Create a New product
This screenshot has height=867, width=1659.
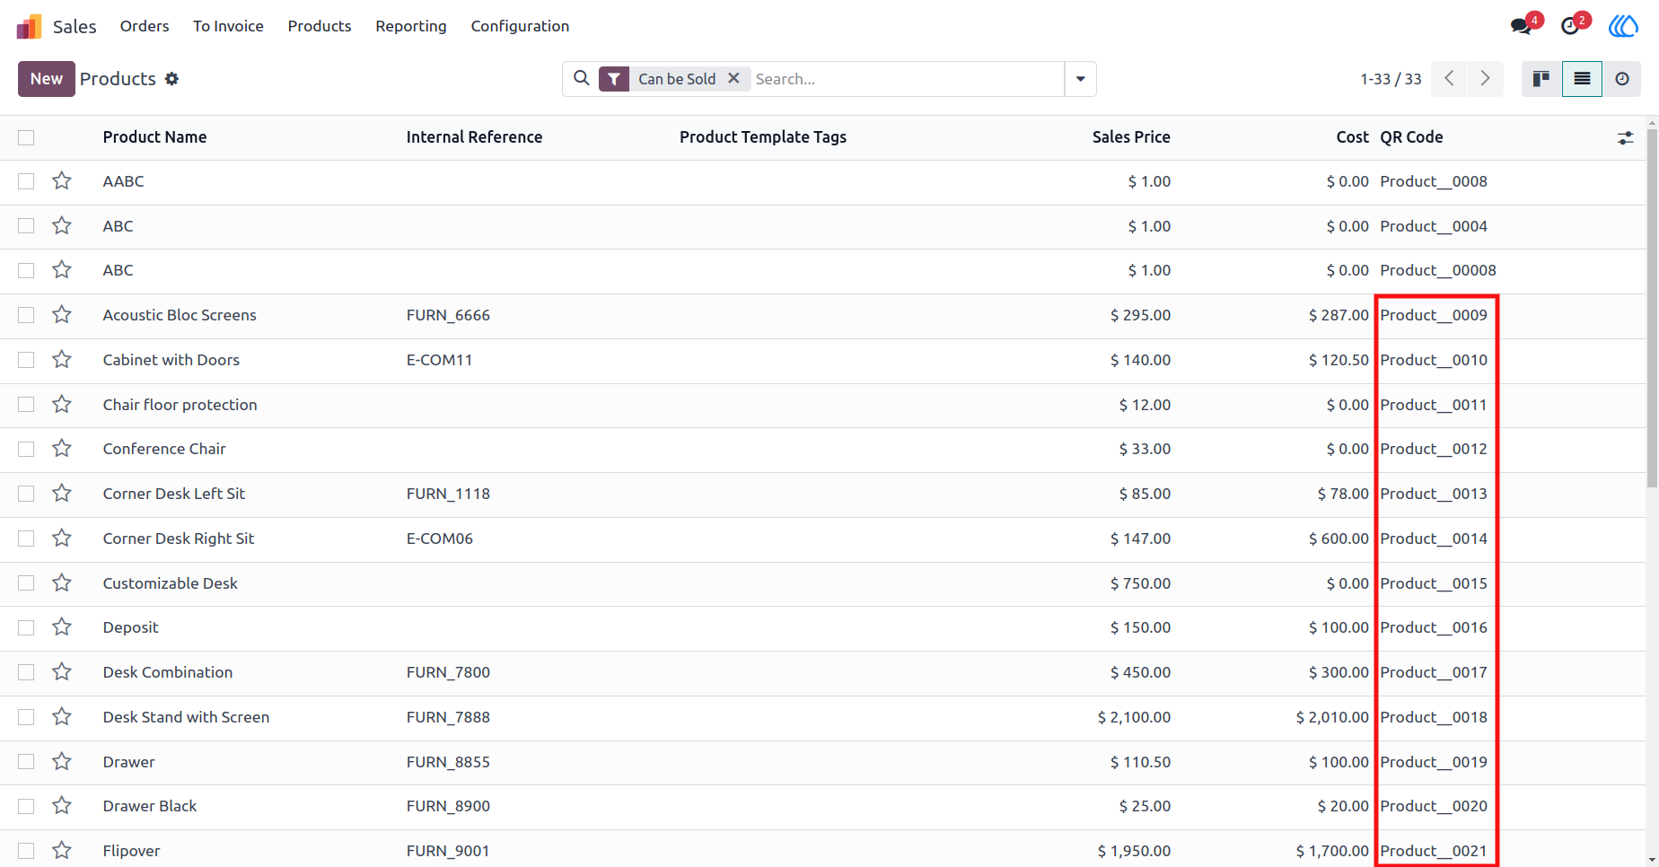[47, 79]
